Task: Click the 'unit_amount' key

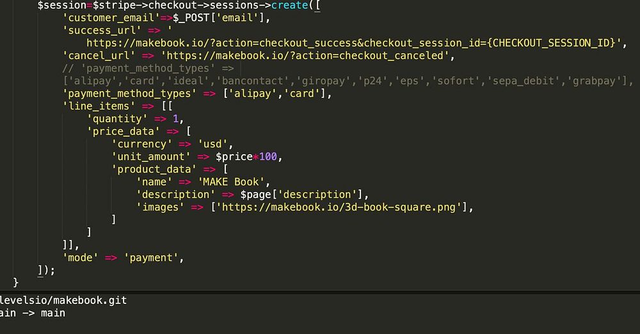Action: coord(151,157)
